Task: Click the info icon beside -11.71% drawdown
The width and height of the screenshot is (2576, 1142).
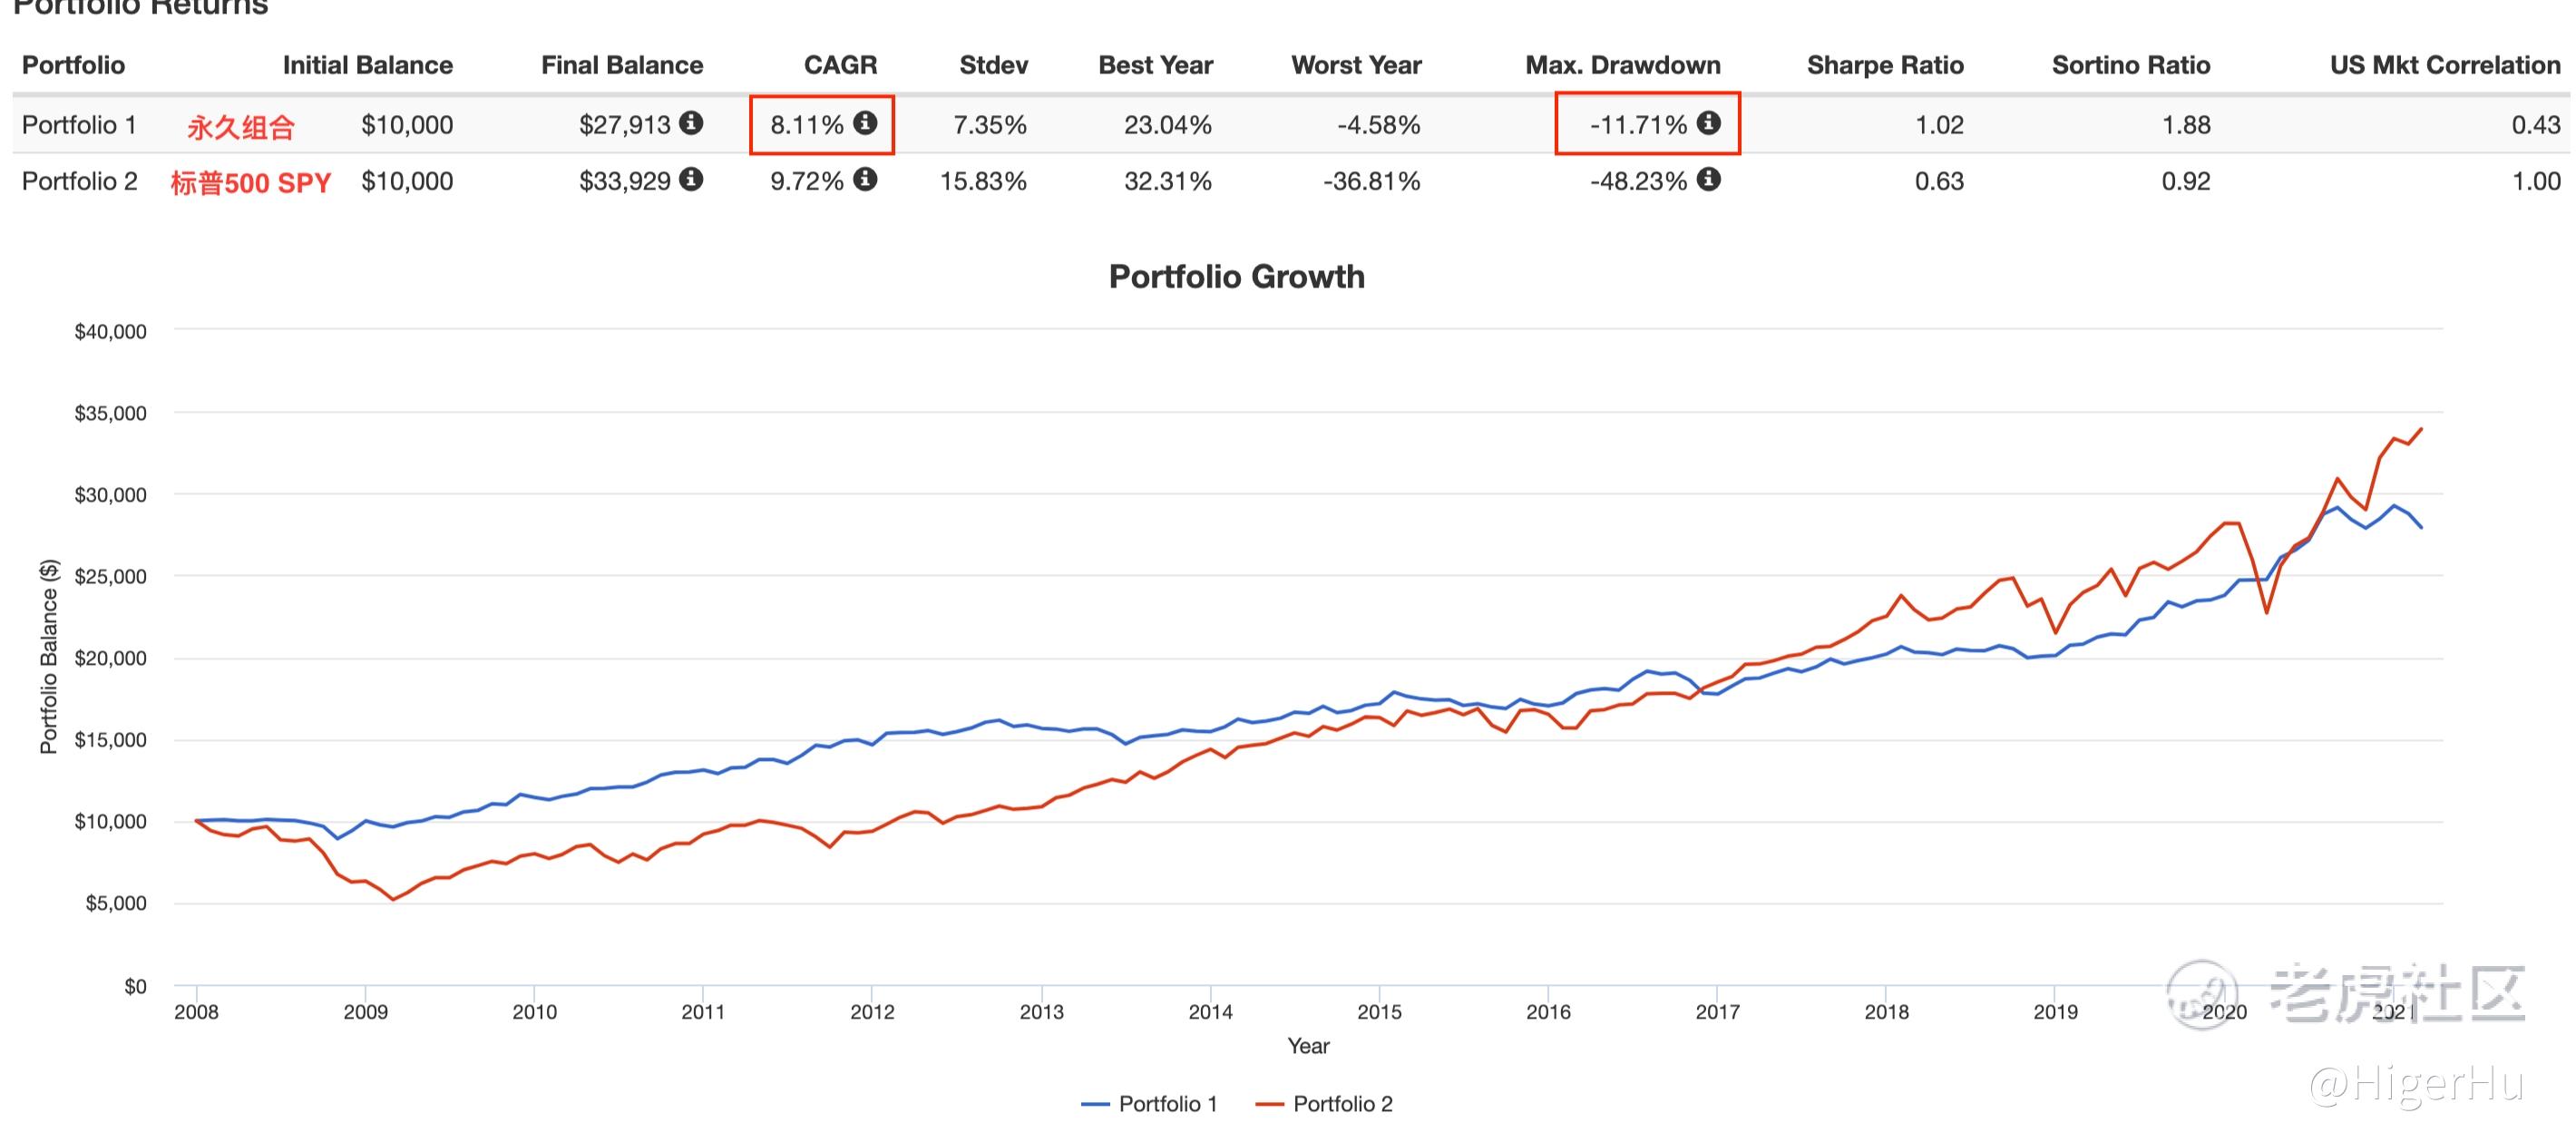Action: 1709,123
